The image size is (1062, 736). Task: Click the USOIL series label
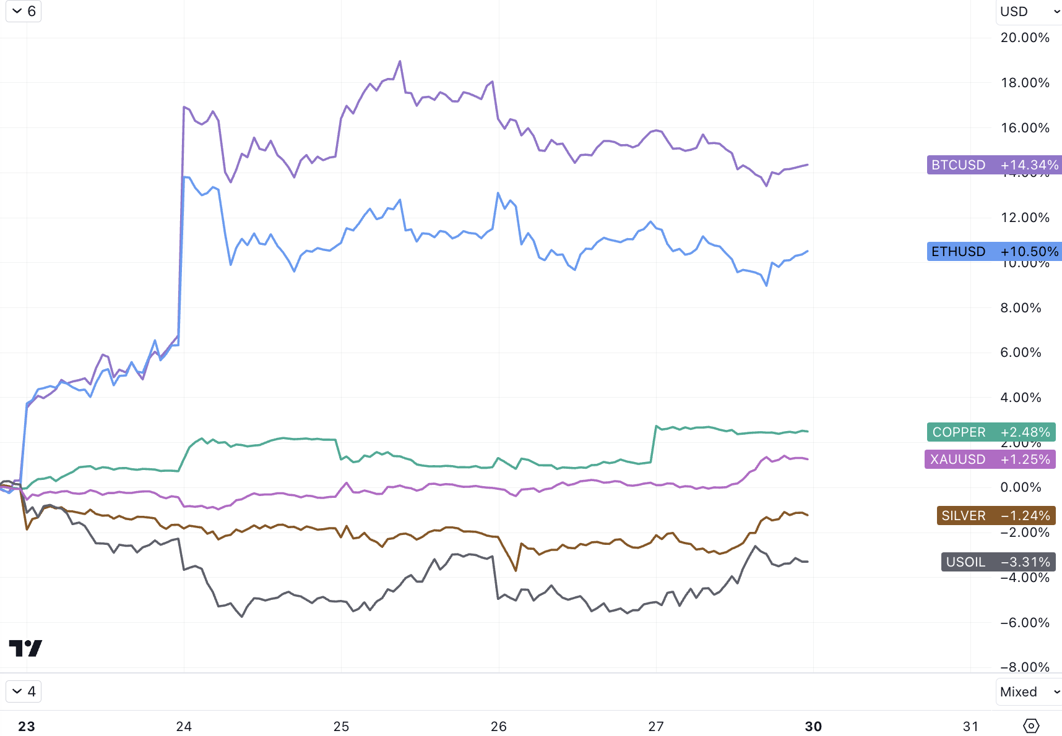[998, 562]
